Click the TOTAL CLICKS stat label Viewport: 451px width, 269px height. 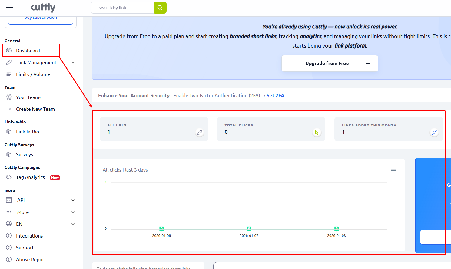pyautogui.click(x=239, y=125)
